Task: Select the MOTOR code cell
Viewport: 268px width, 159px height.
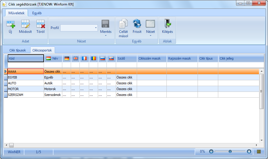Action: 26,89
